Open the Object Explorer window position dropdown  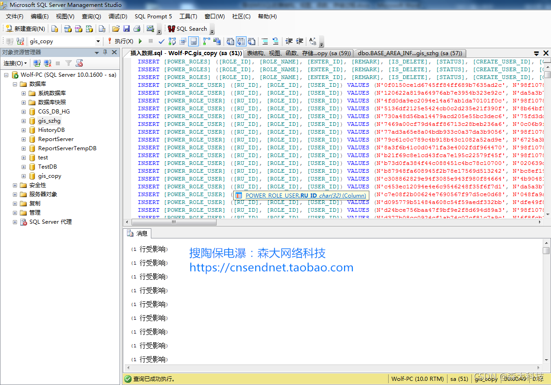[x=97, y=53]
